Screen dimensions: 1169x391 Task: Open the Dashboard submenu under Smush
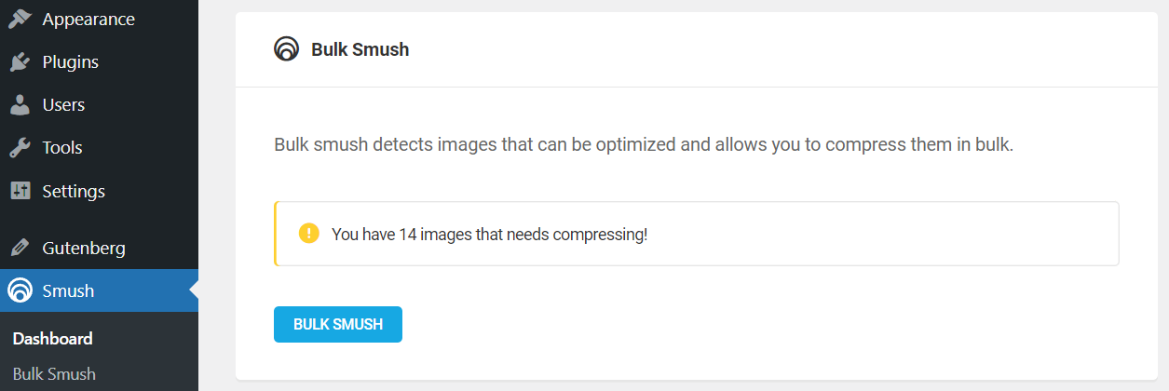click(53, 339)
